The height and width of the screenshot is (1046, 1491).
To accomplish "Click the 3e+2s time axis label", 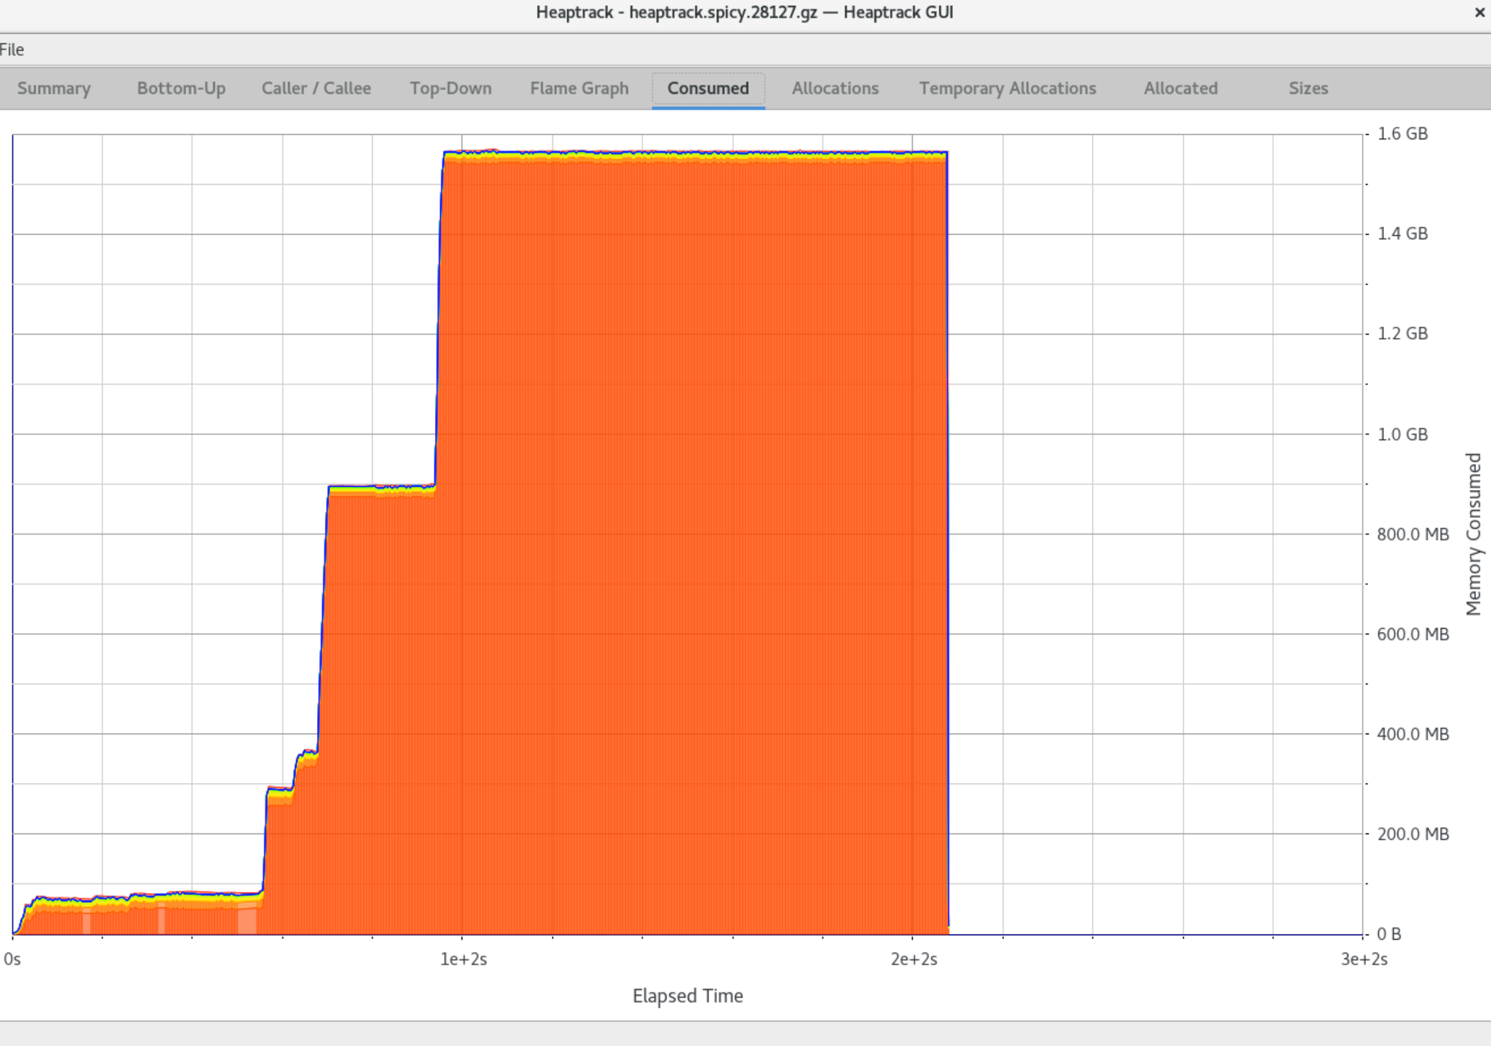I will [x=1365, y=960].
